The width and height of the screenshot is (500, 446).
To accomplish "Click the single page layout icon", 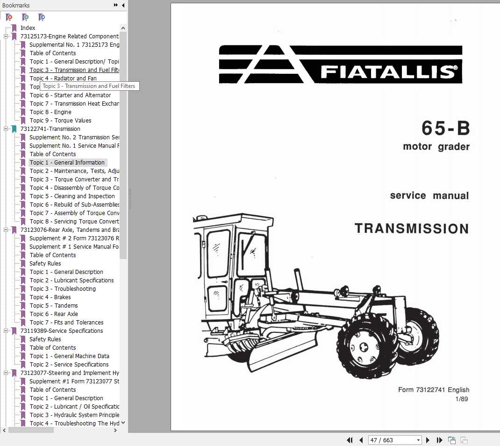I will [451, 440].
